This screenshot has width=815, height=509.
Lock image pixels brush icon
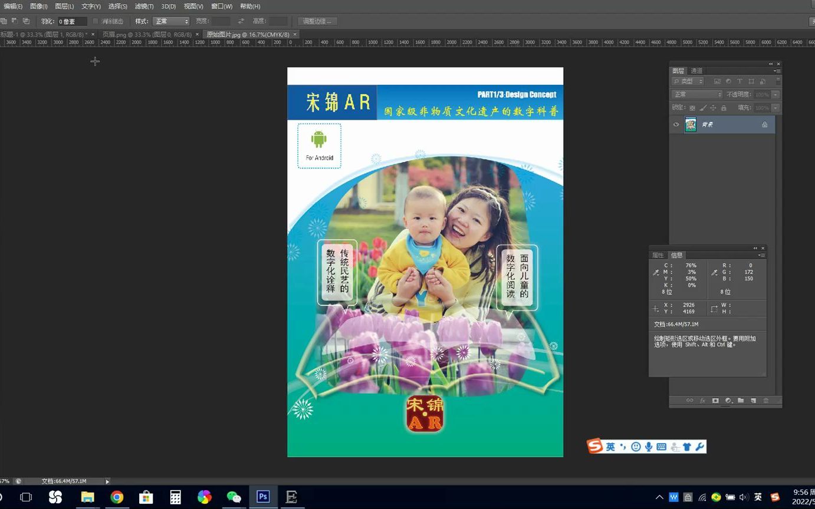coord(703,108)
